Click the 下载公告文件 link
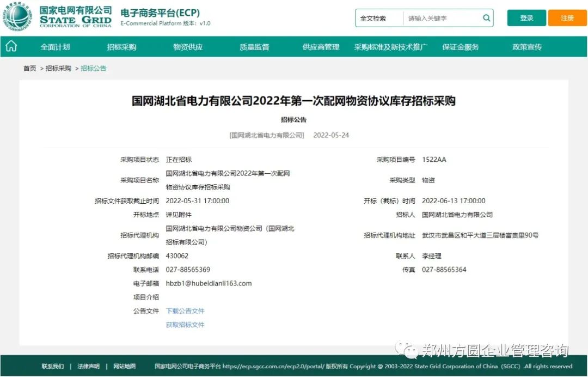The height and width of the screenshot is (377, 588). point(185,311)
